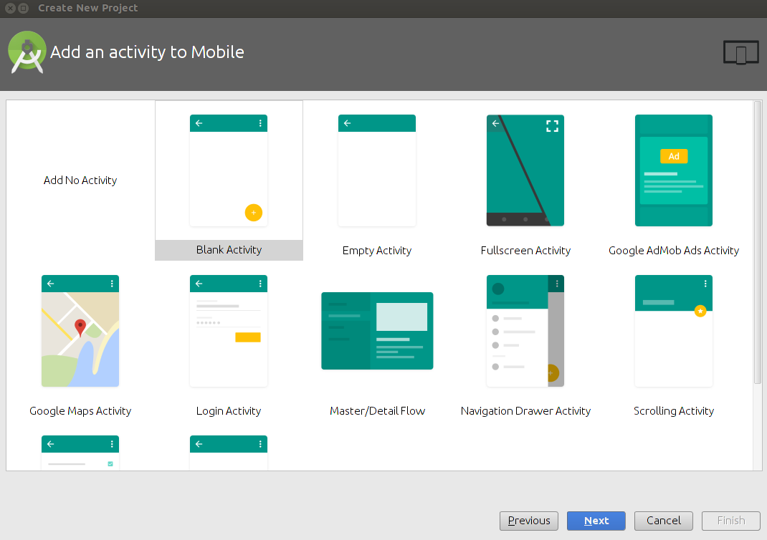Pick the Fullscreen Activity template image
Screen dimensions: 767x540
[525, 170]
